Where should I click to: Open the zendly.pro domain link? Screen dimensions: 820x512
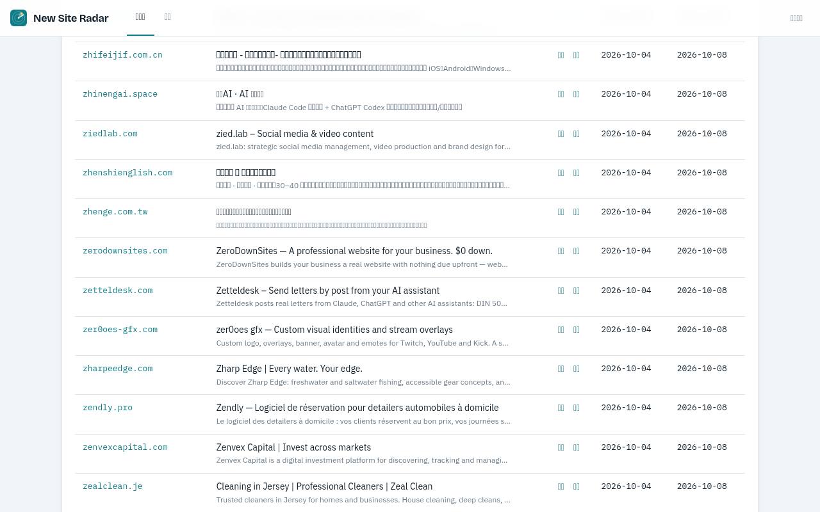[x=108, y=408]
